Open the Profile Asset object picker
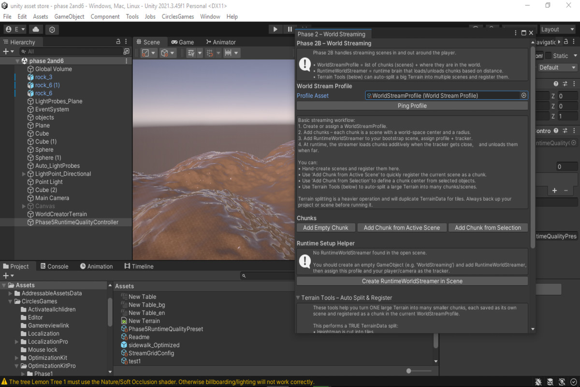 pos(523,96)
